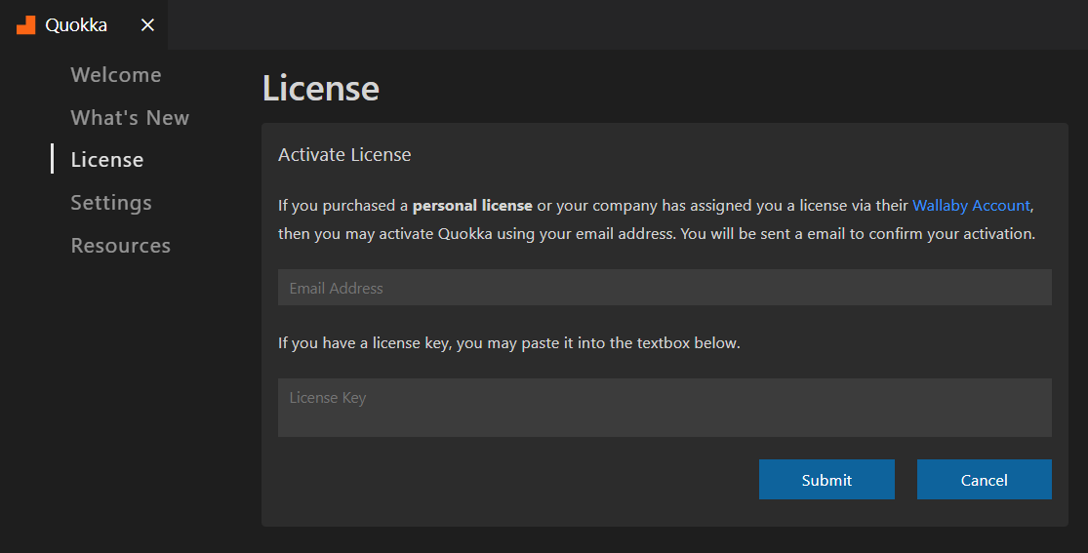1088x553 pixels.
Task: Click the 'If you have a license key' sentence
Action: (x=509, y=342)
